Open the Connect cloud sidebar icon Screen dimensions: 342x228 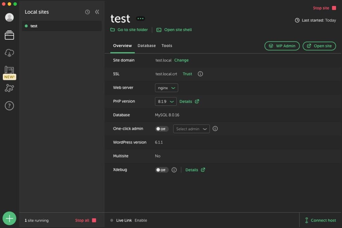9,53
